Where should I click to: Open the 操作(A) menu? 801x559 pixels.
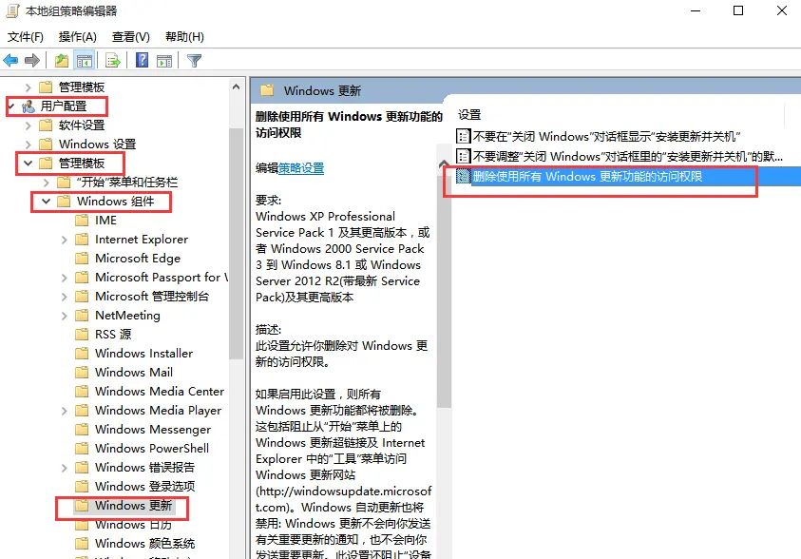[x=78, y=37]
